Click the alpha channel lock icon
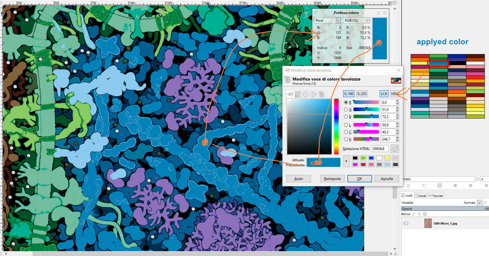 pyautogui.click(x=425, y=214)
